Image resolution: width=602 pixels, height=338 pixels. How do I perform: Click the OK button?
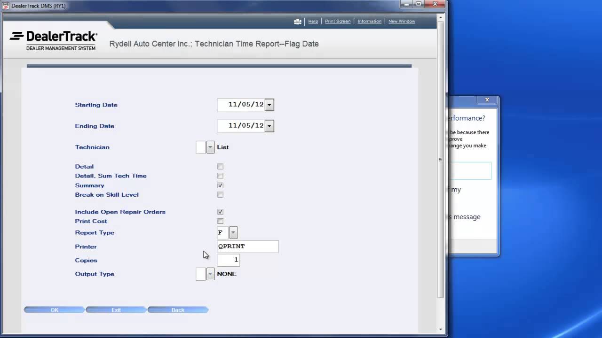coord(55,310)
